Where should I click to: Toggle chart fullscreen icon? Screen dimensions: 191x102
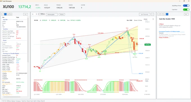point(153,14)
